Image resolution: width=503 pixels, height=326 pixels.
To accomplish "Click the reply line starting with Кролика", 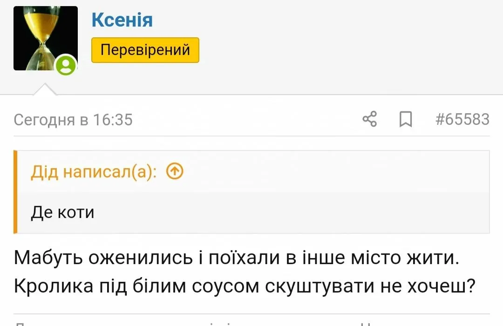I will [x=244, y=286].
